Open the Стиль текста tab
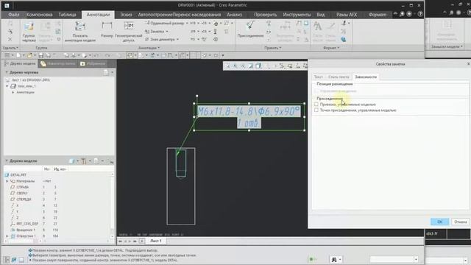The width and height of the screenshot is (471, 265). [339, 77]
